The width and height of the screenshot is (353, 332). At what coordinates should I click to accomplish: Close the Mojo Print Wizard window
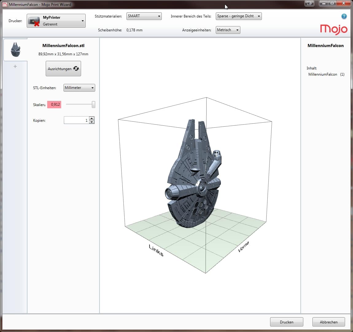(343, 3)
